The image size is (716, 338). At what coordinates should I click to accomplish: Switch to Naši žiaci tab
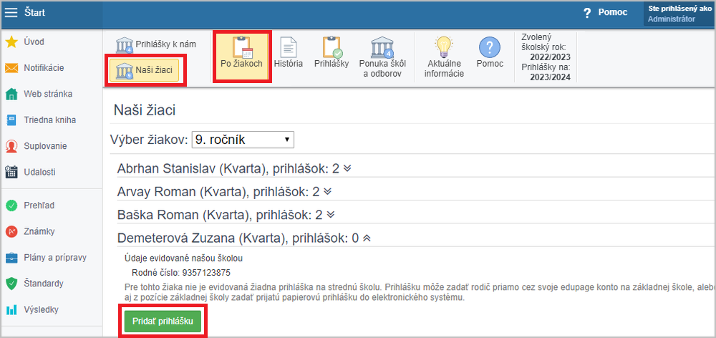pyautogui.click(x=145, y=71)
